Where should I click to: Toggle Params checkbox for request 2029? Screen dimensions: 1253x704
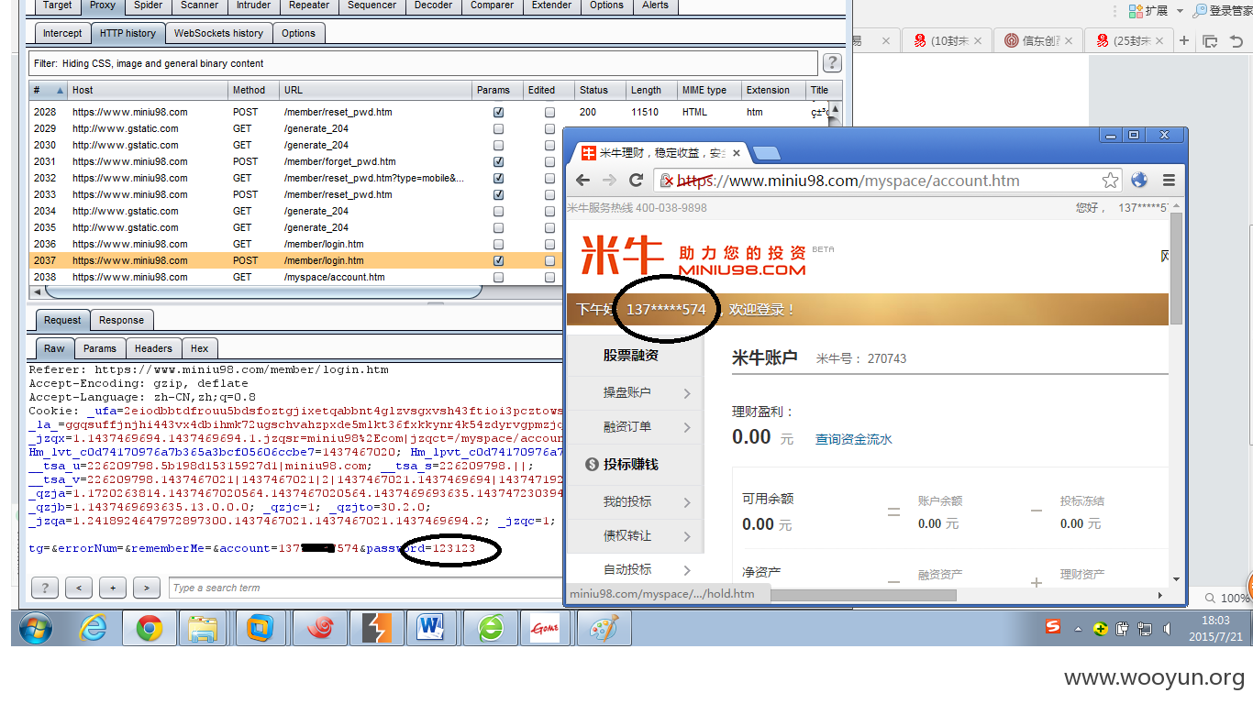498,128
